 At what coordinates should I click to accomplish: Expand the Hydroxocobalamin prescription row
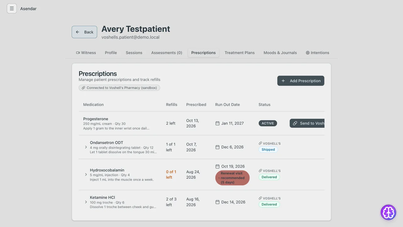86,175
